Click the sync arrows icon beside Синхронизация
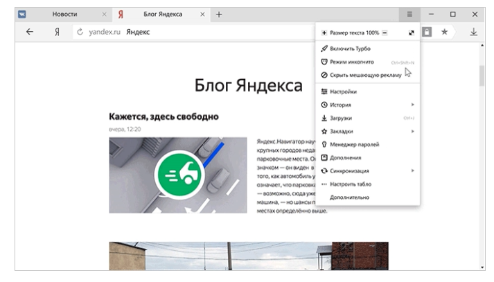Viewport: 494px width, 282px height. click(324, 170)
